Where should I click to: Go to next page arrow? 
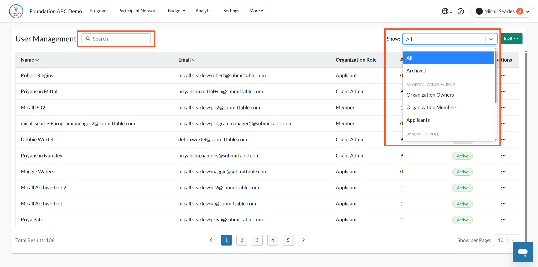pos(303,240)
